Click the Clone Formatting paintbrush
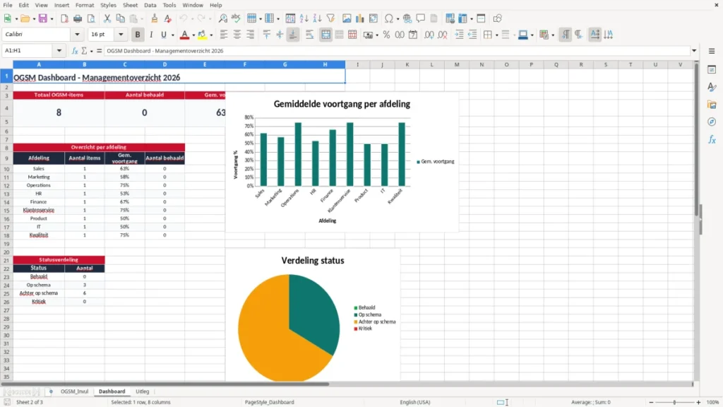The height and width of the screenshot is (407, 723). point(155,18)
